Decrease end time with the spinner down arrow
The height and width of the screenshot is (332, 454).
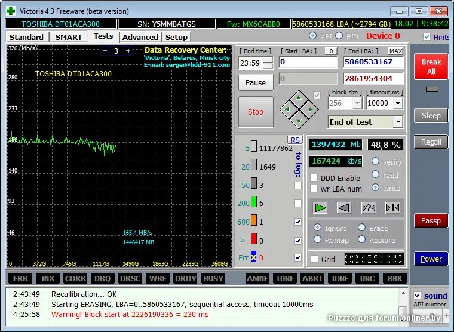268,66
